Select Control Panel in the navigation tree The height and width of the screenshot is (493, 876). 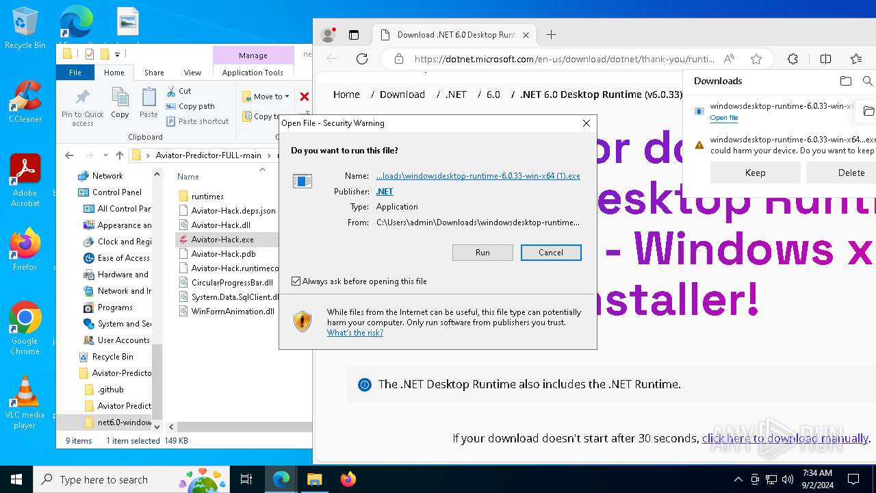point(116,192)
